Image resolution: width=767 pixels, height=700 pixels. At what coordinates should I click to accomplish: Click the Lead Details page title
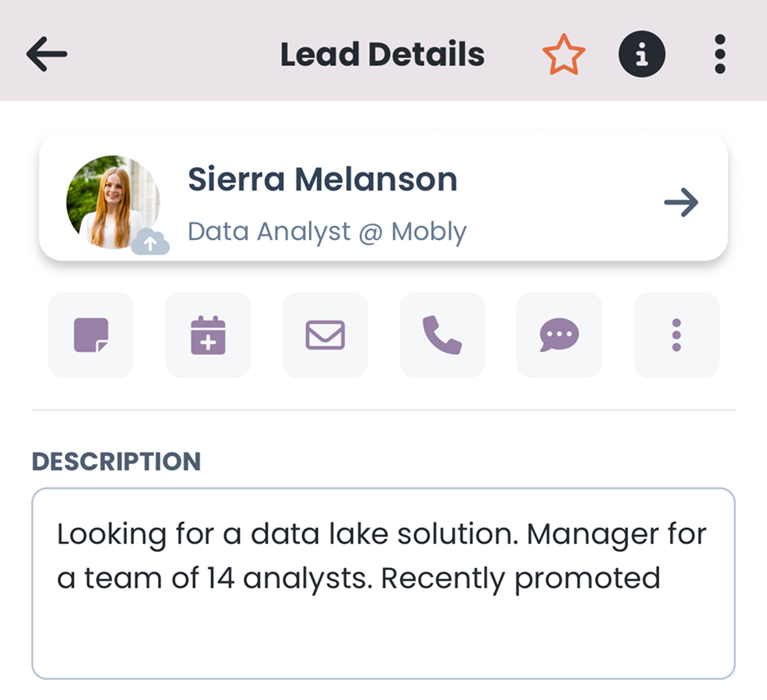382,54
